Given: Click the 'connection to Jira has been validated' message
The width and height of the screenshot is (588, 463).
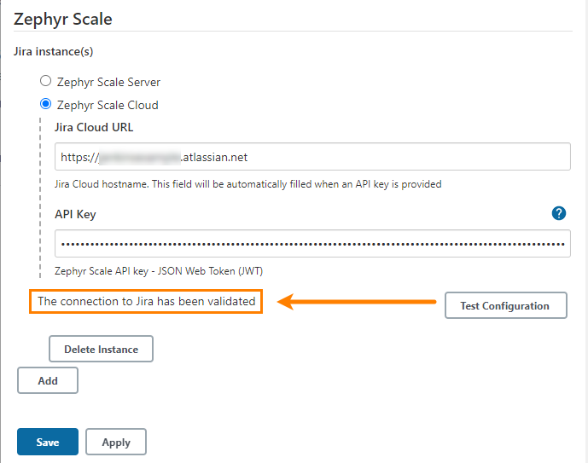Looking at the screenshot, I should click(x=146, y=302).
